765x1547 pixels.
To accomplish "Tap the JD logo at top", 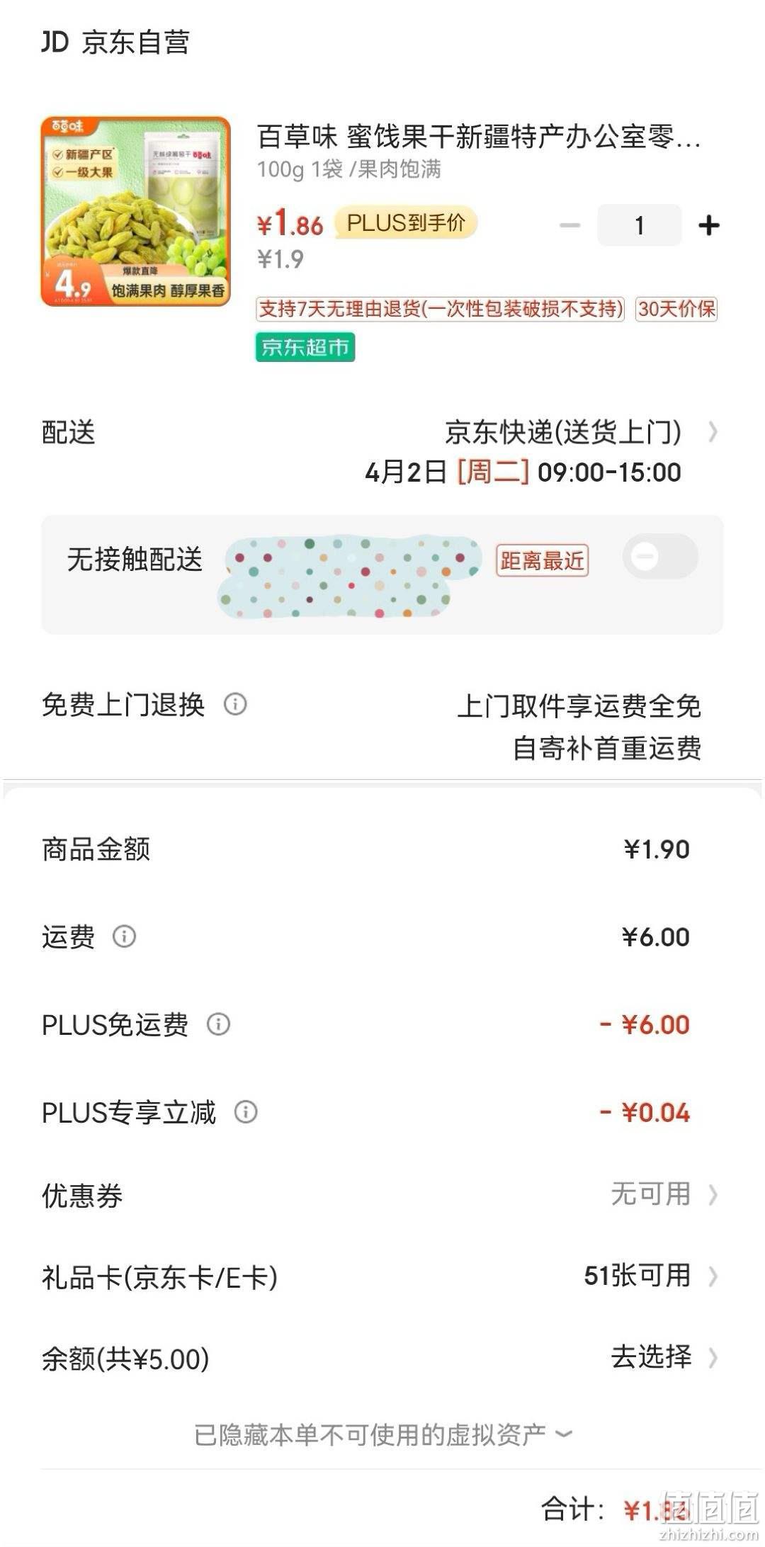I will click(55, 42).
